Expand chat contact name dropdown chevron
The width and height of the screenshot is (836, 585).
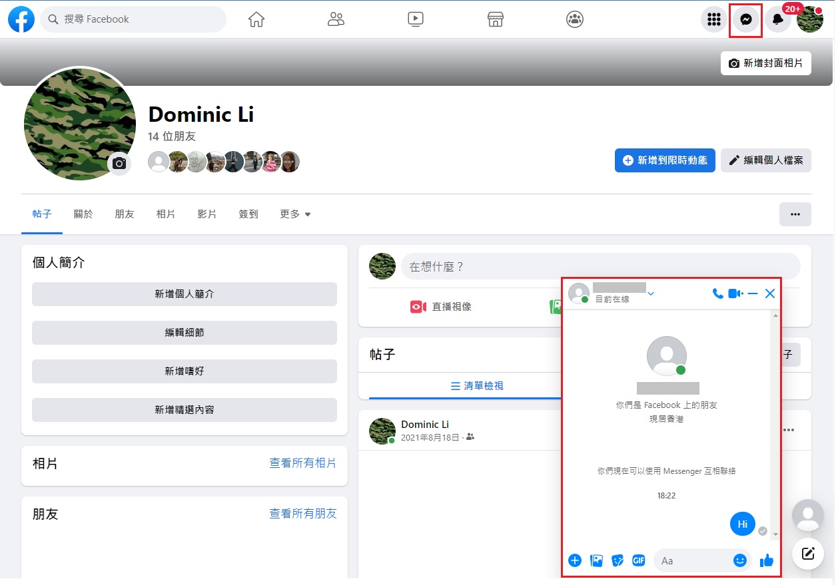[651, 293]
